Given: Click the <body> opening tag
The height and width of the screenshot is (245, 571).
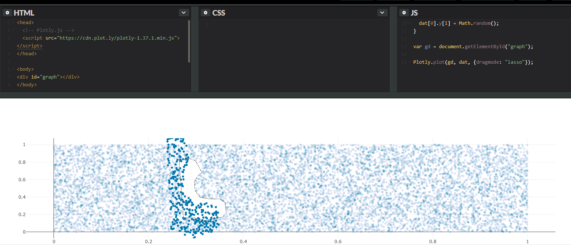Looking at the screenshot, I should coord(25,69).
